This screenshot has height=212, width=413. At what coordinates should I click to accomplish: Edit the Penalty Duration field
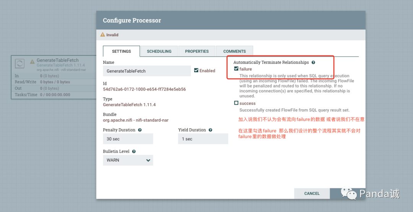pos(128,139)
